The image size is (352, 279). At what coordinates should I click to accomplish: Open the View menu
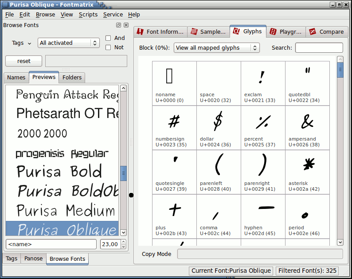tap(66, 15)
